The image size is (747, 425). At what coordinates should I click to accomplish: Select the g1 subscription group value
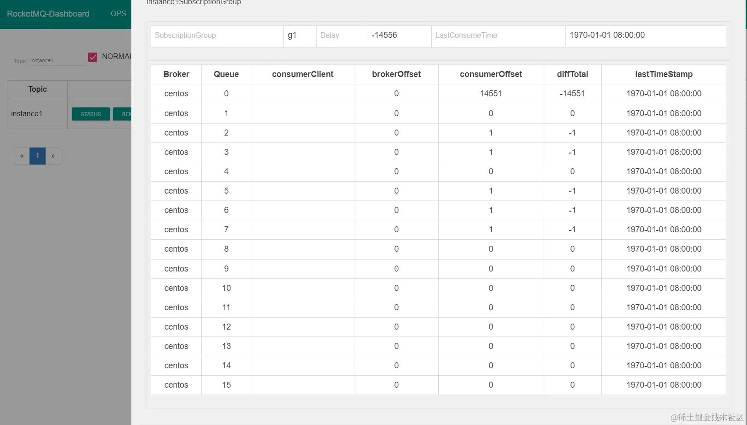coord(292,35)
